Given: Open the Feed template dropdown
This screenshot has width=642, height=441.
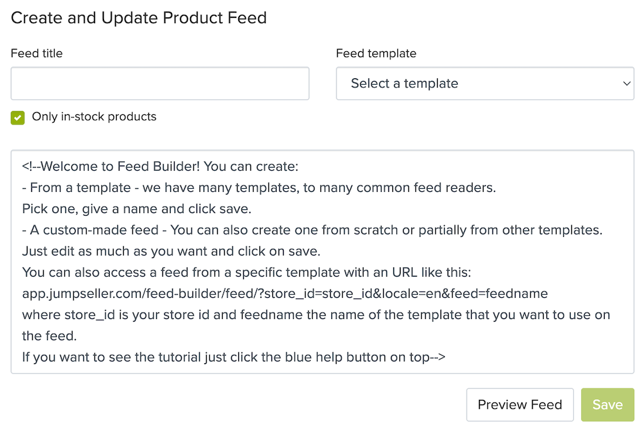Looking at the screenshot, I should coord(485,83).
